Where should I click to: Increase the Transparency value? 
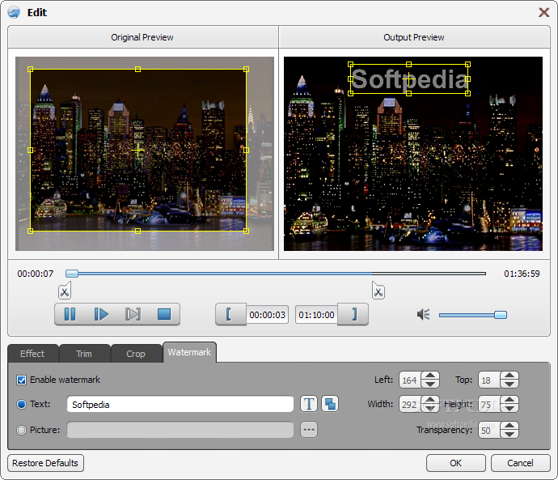[x=509, y=426]
